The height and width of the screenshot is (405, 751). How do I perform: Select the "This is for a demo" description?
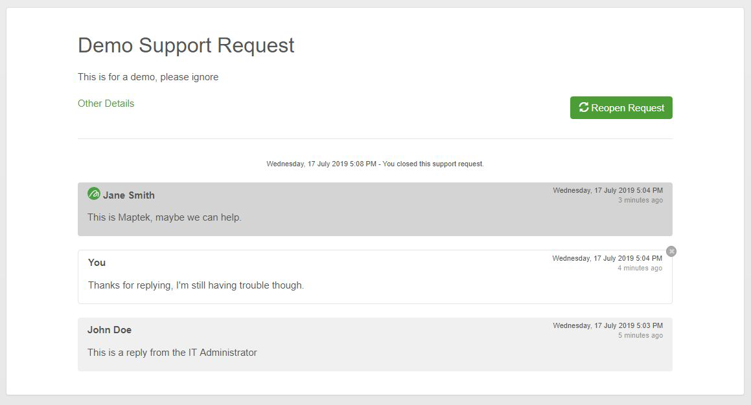click(x=148, y=77)
